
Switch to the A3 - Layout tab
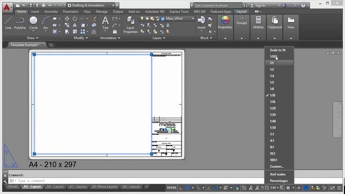pyautogui.click(x=55, y=186)
